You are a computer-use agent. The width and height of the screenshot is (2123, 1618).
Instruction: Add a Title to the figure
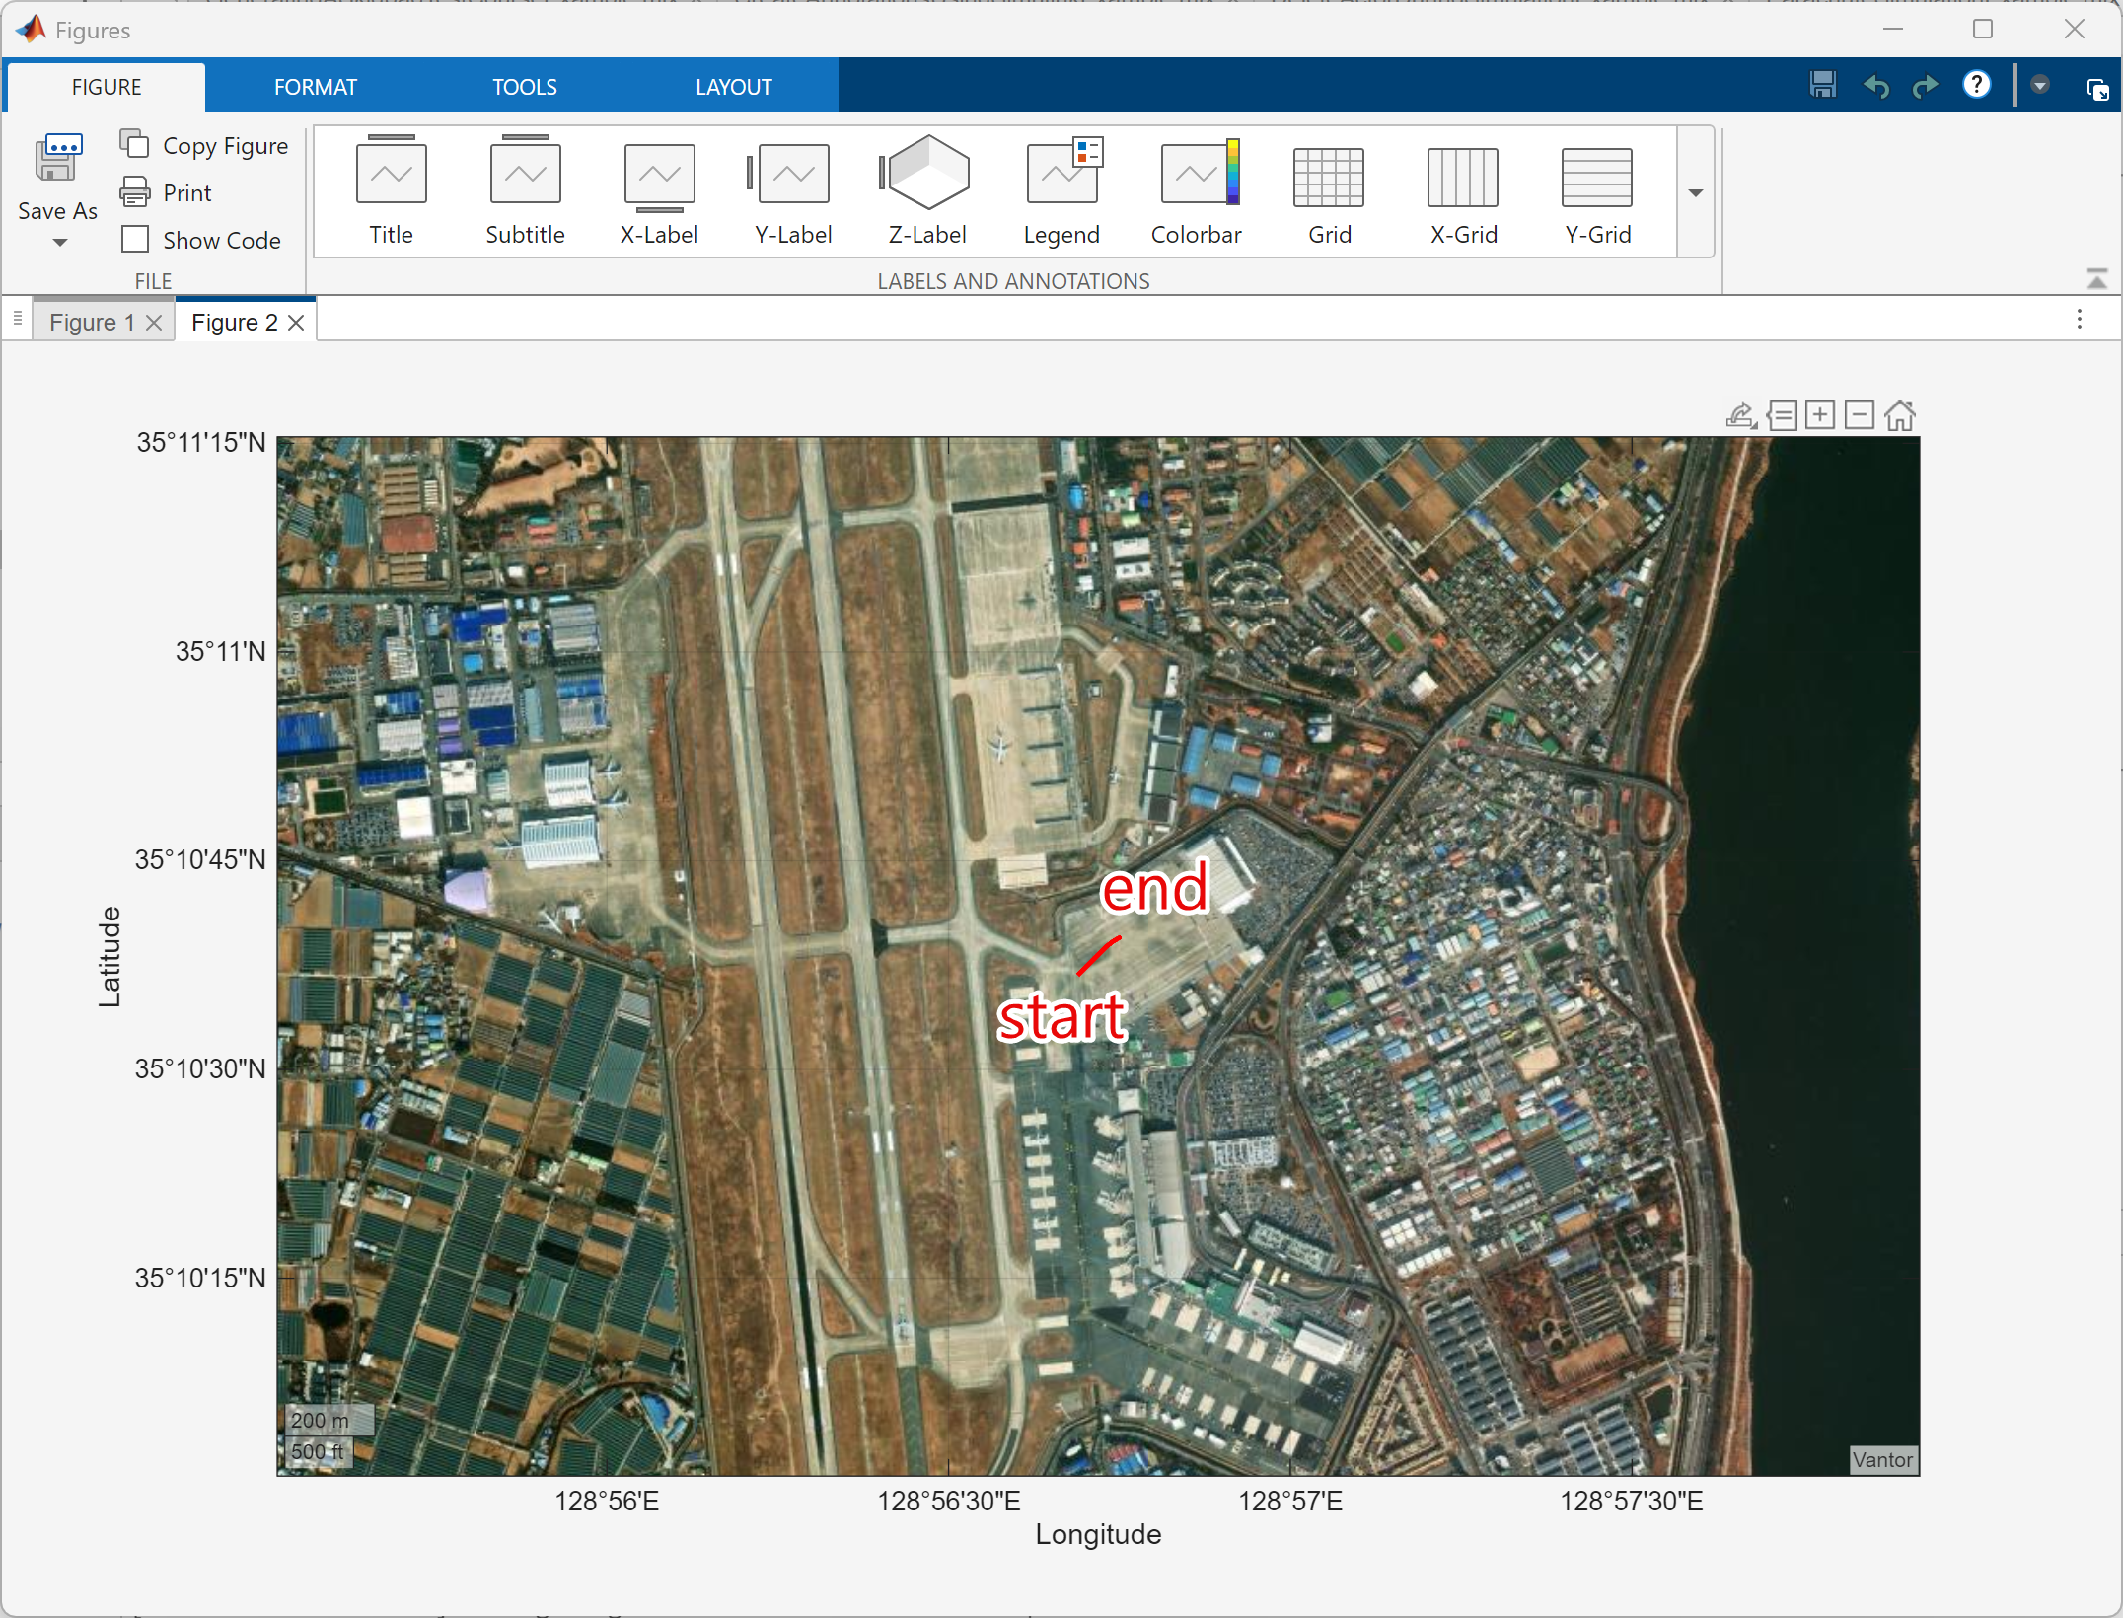tap(391, 190)
